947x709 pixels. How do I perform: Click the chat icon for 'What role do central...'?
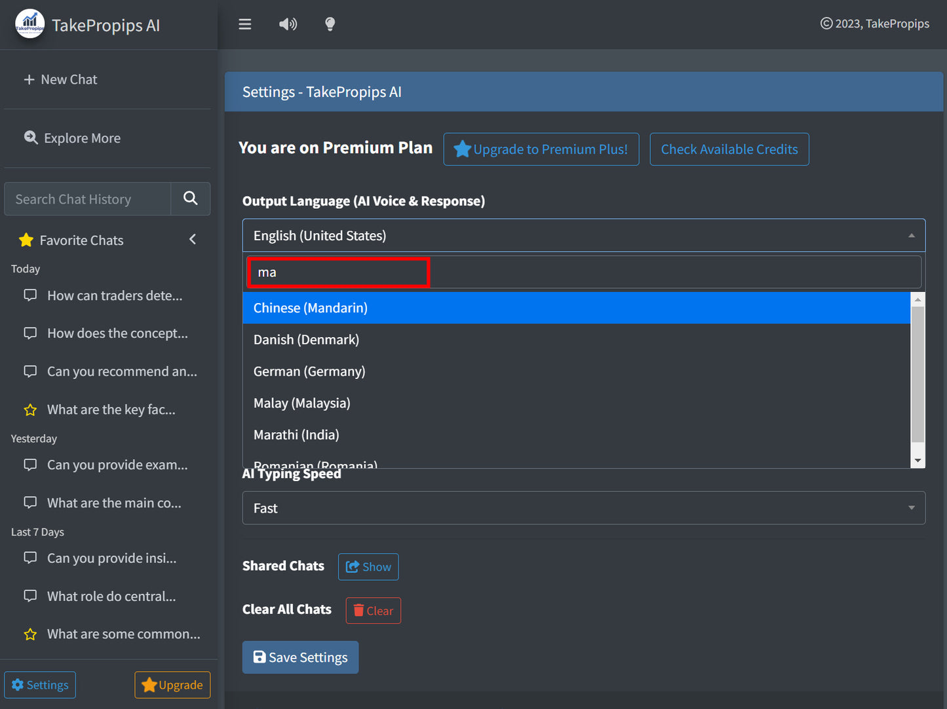click(30, 596)
